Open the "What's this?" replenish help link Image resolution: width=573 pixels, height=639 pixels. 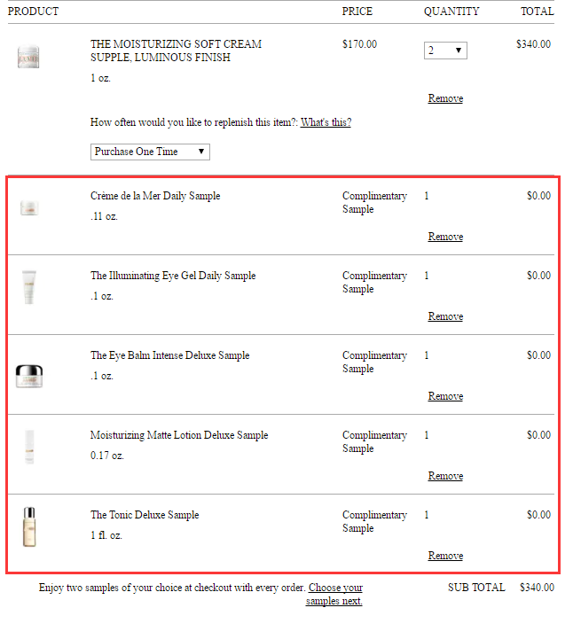(326, 122)
